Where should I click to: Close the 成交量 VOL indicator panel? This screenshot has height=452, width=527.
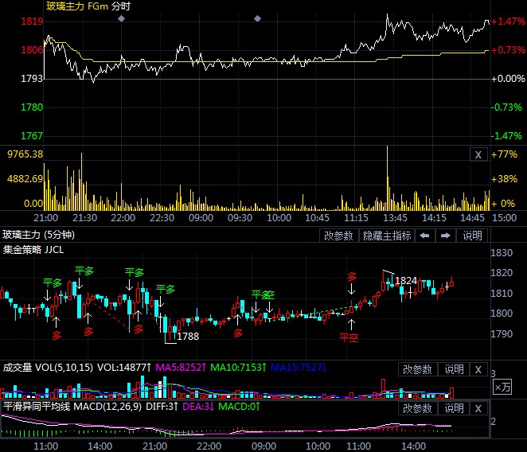[x=478, y=369]
